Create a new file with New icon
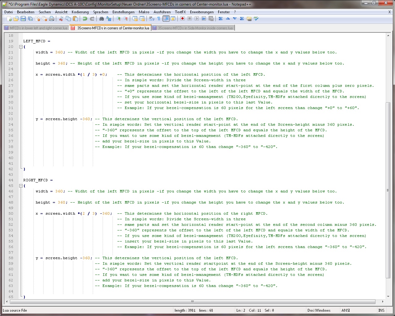The image size is (395, 316). click(9, 19)
